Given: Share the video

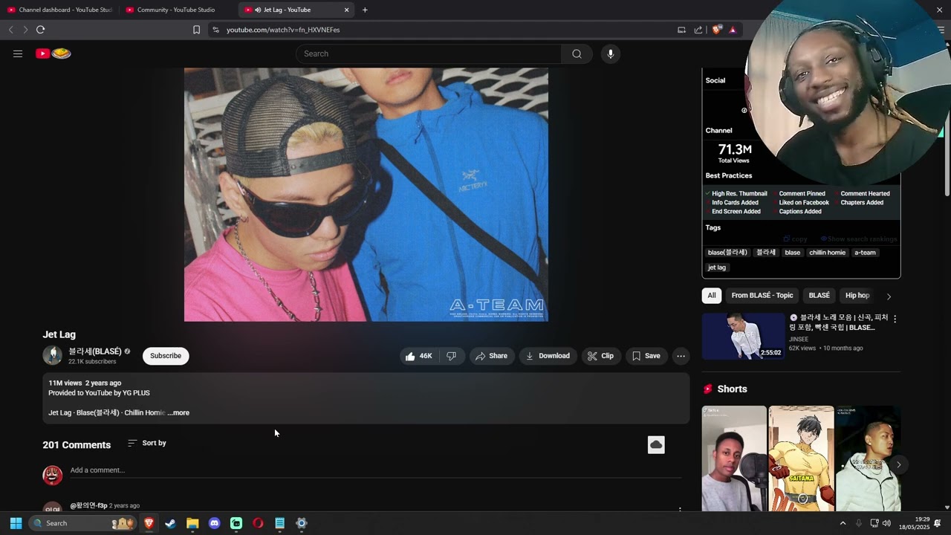Looking at the screenshot, I should [491, 356].
